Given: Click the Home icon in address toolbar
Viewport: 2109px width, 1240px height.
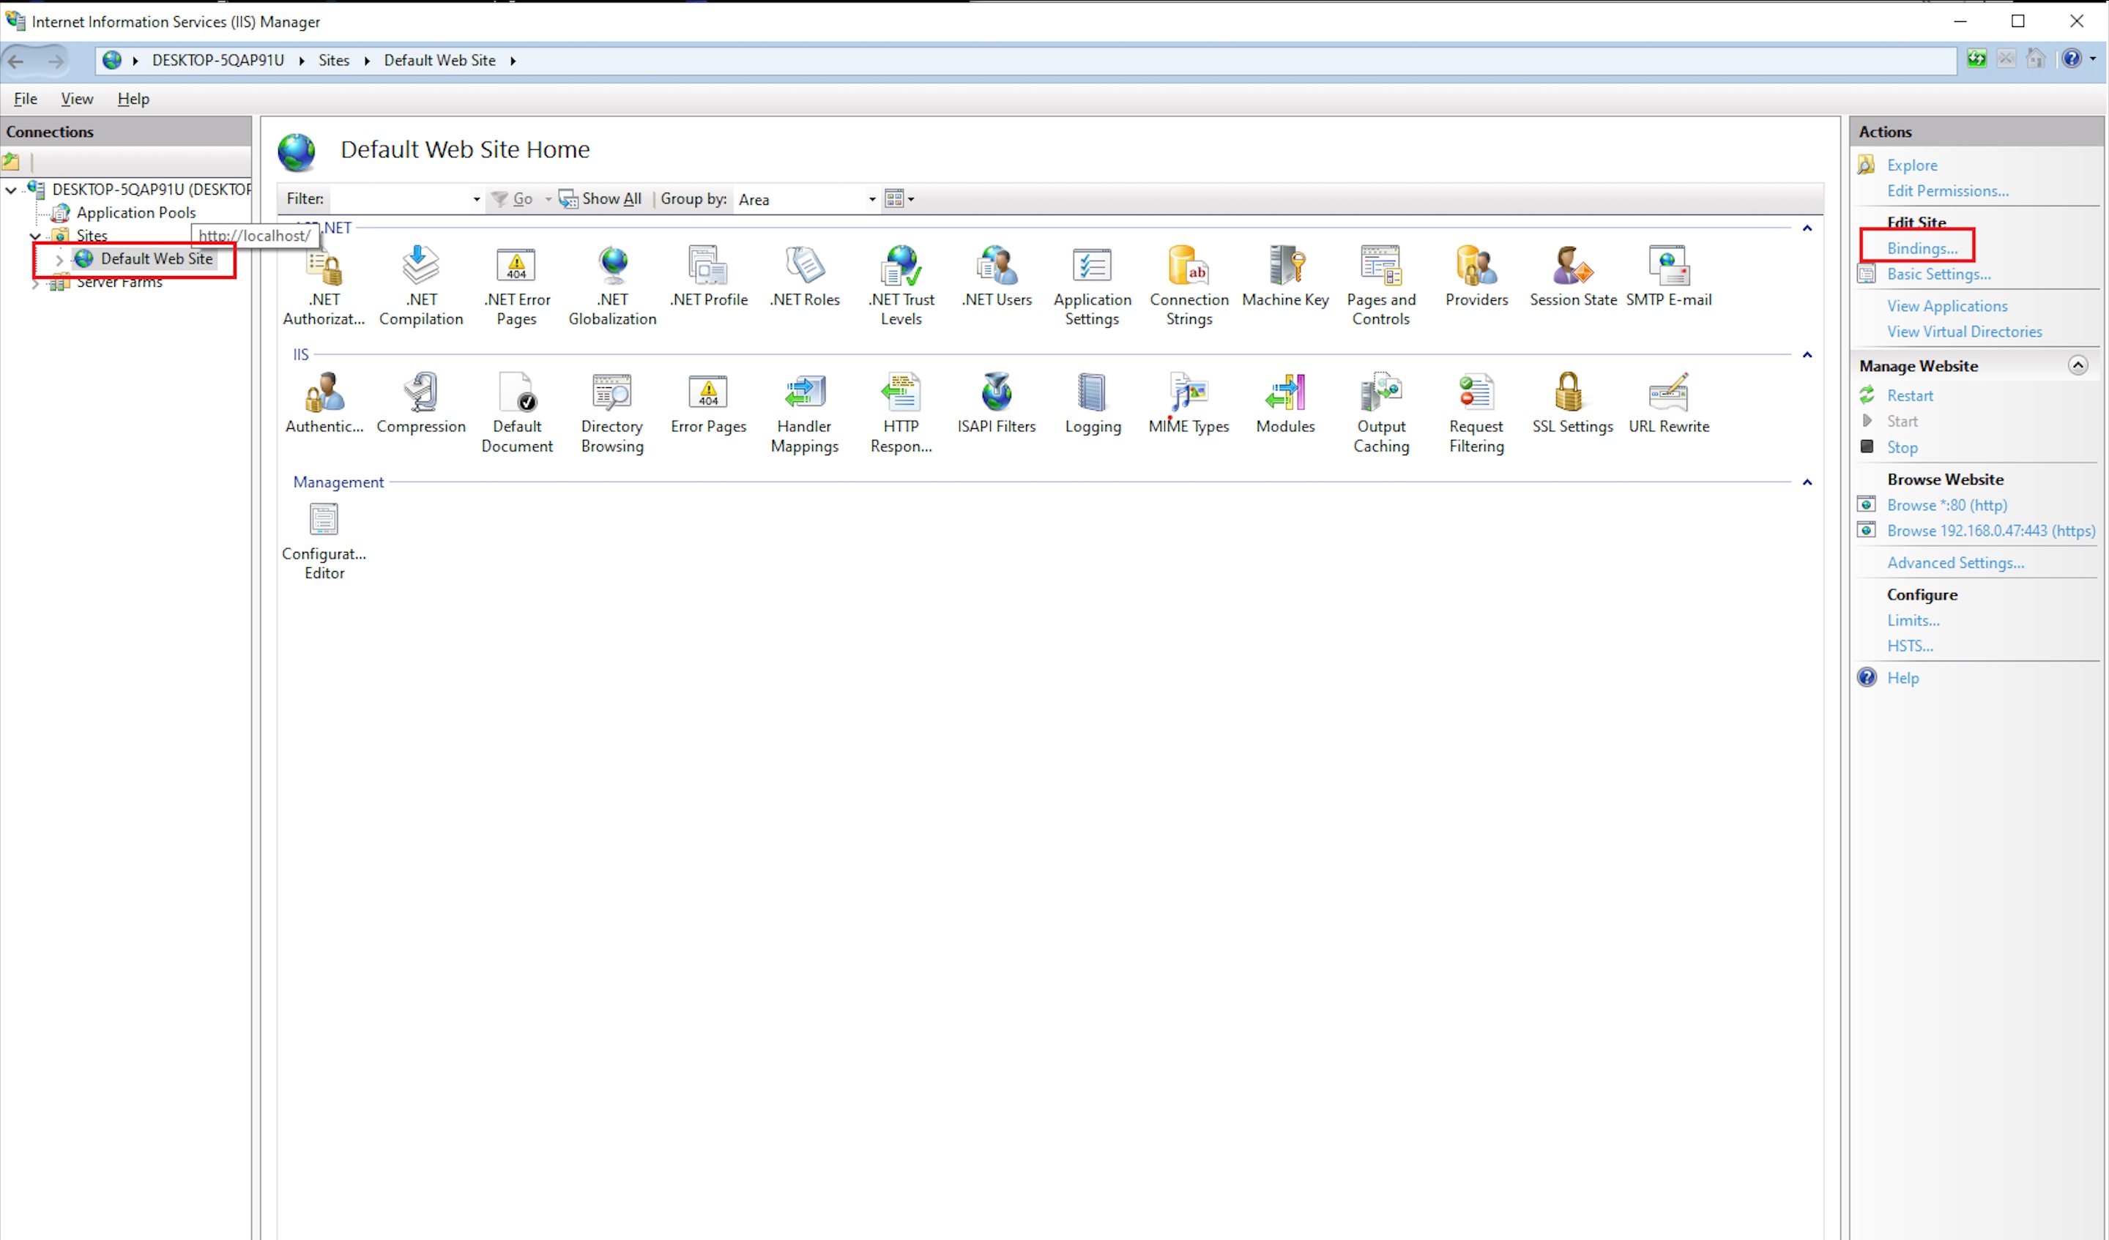Looking at the screenshot, I should click(2037, 59).
